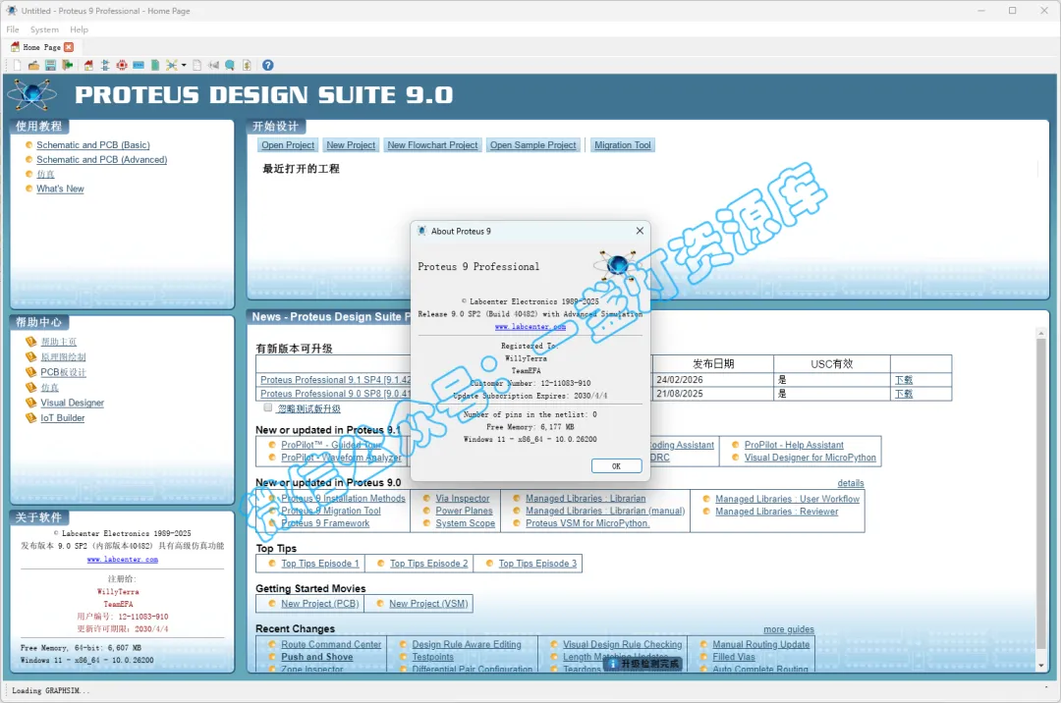Open Top Tips Episode 3 link
Image resolution: width=1061 pixels, height=703 pixels.
point(538,563)
